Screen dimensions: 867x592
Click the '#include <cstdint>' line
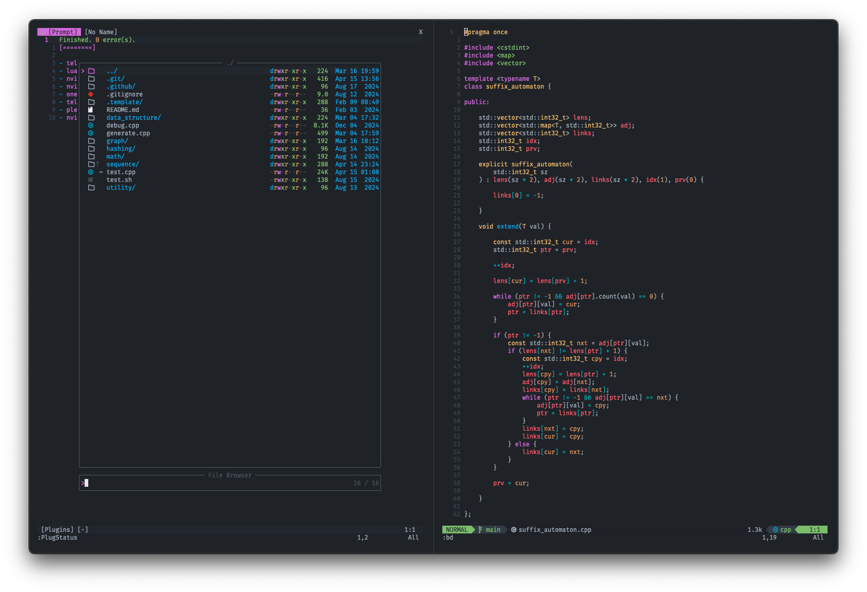point(497,48)
